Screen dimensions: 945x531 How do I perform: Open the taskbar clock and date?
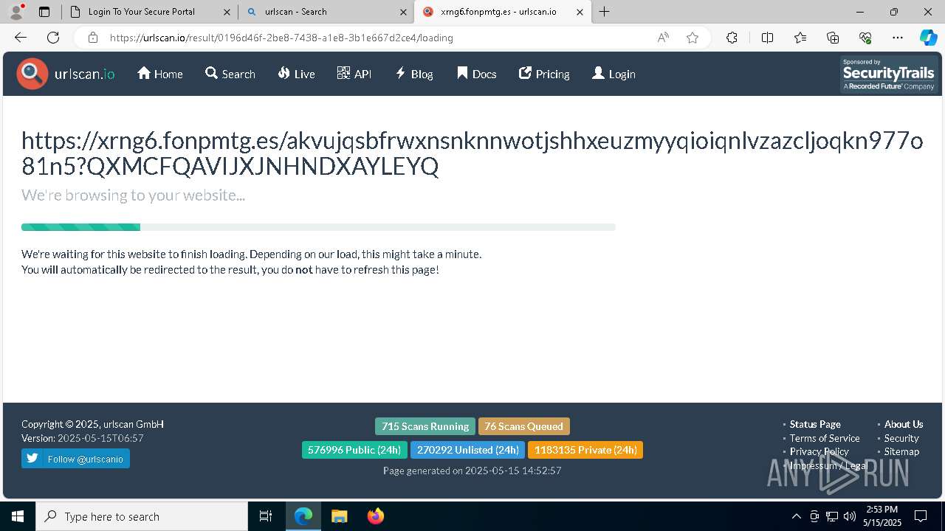tap(882, 516)
